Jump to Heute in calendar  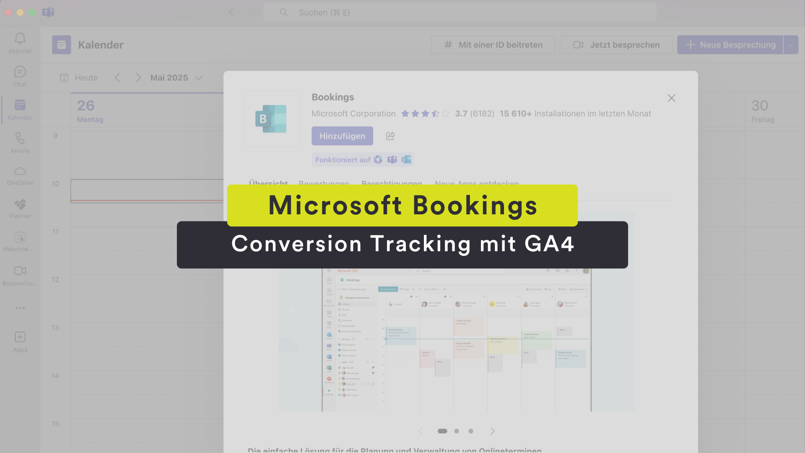point(79,78)
